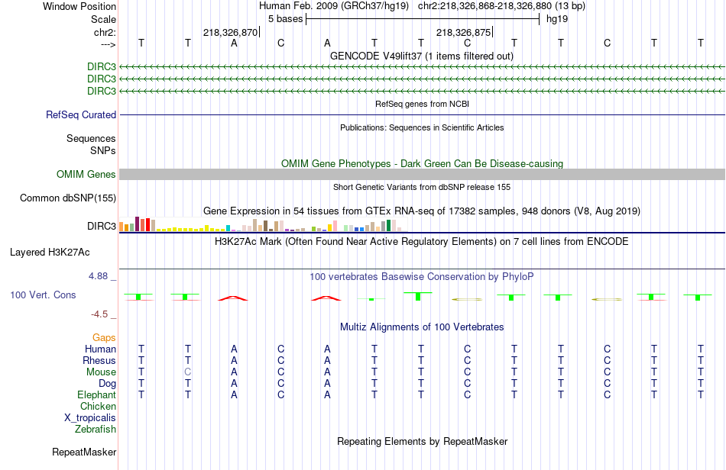Open Publications: Sequences in Scientific Articles title
Screen dimensions: 726x470
pyautogui.click(x=422, y=127)
